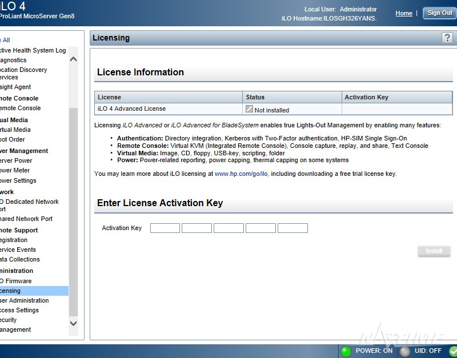Click the second Activation Key field
The image size is (457, 358).
[x=197, y=228]
